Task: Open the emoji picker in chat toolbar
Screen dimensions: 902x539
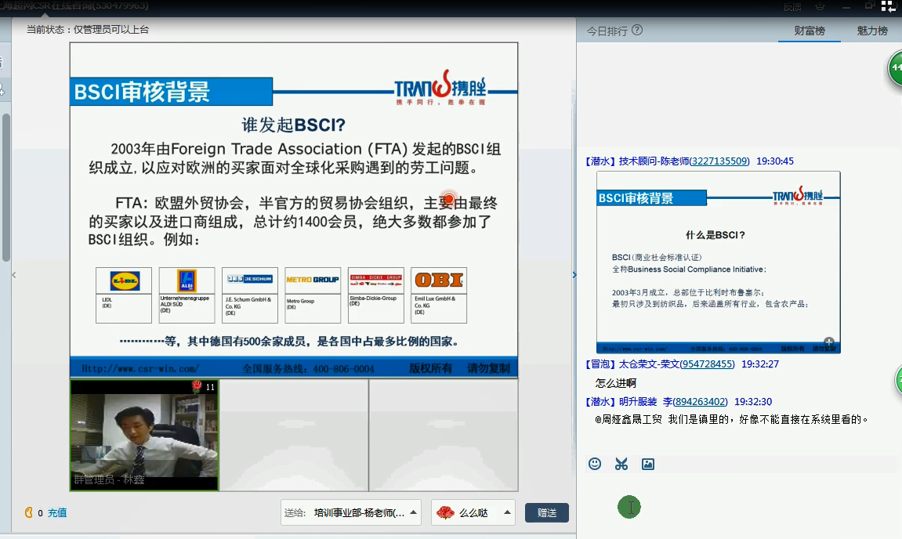Action: pos(595,464)
